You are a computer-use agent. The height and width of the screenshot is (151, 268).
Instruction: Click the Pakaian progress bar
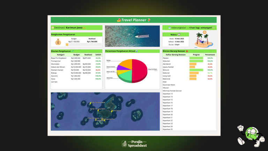tap(196, 58)
